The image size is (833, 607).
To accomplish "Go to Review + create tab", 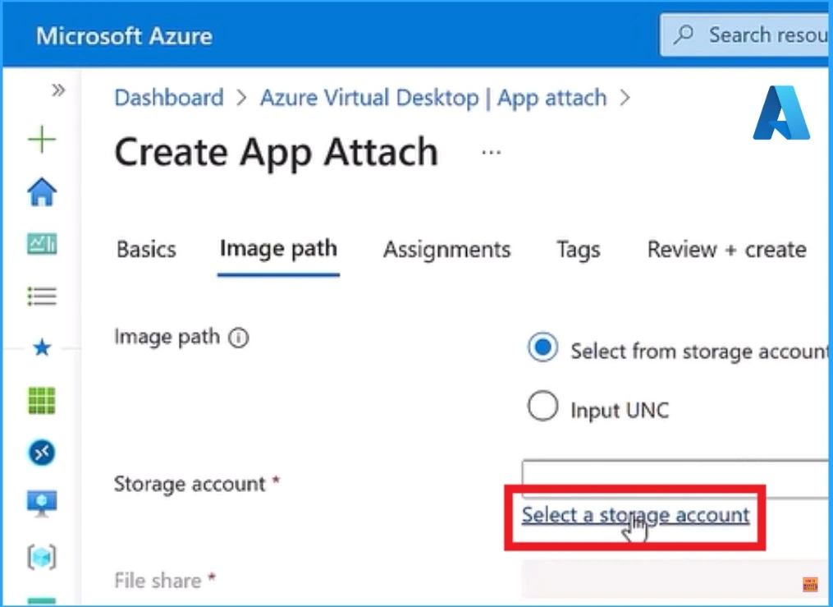I will coord(727,249).
